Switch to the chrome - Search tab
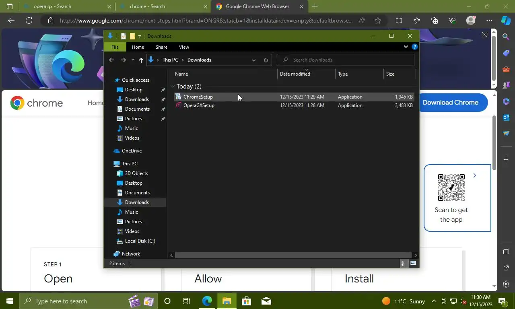515x309 pixels. point(163,6)
